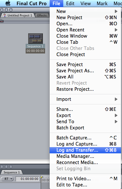The height and width of the screenshot is (189, 122).
Task: Open the RT real-time dropdown
Action: [7, 179]
